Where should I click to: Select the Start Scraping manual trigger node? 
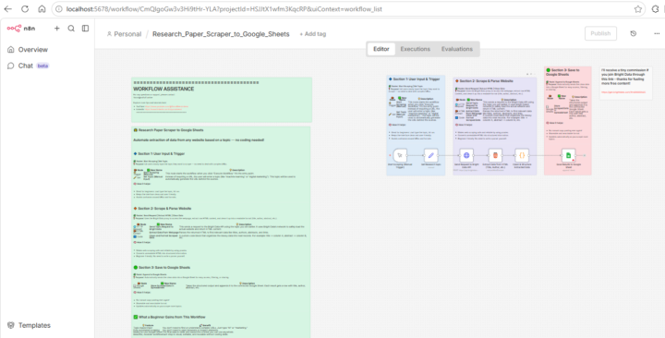pyautogui.click(x=400, y=155)
